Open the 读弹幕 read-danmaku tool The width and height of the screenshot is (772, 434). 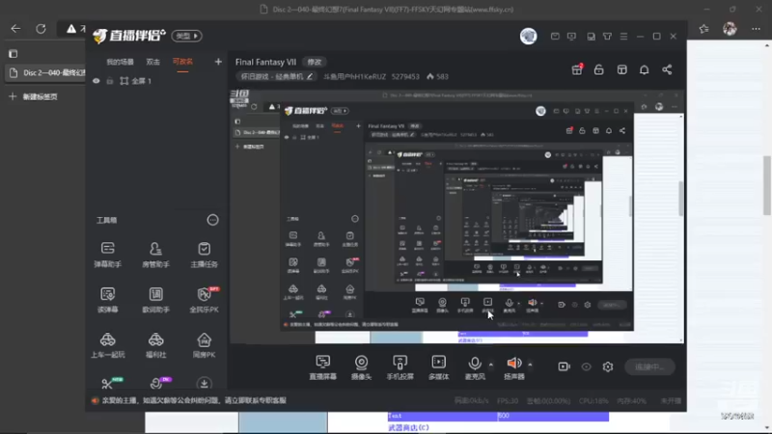tap(107, 300)
